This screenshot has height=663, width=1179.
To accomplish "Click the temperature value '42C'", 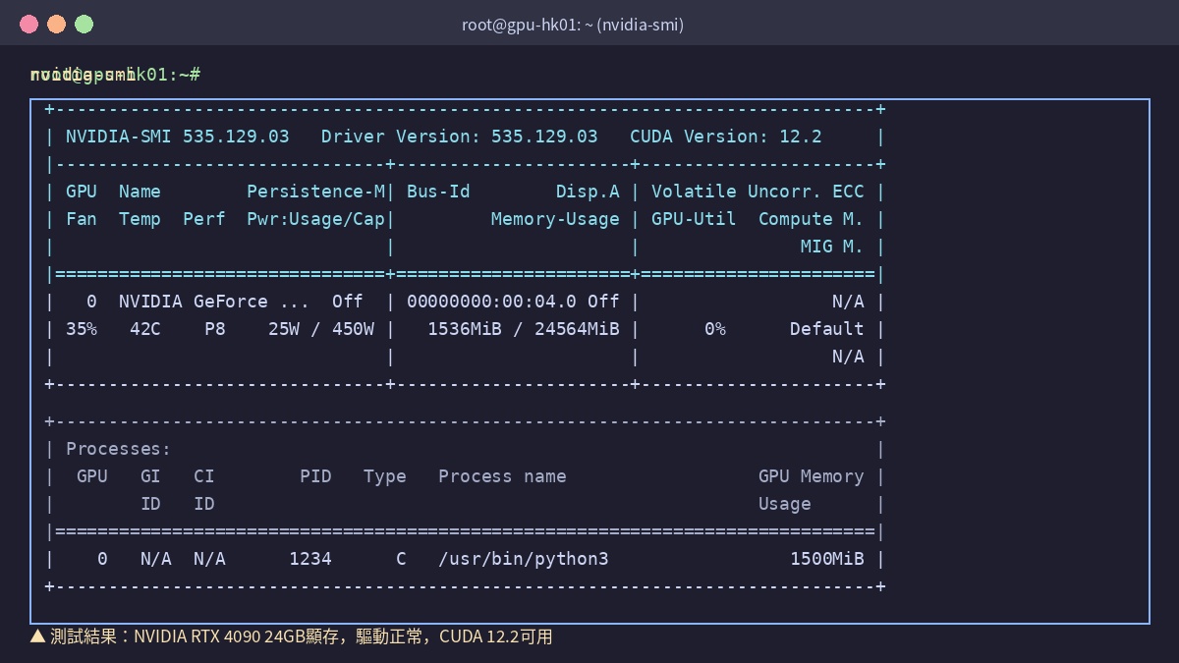I will pyautogui.click(x=145, y=329).
